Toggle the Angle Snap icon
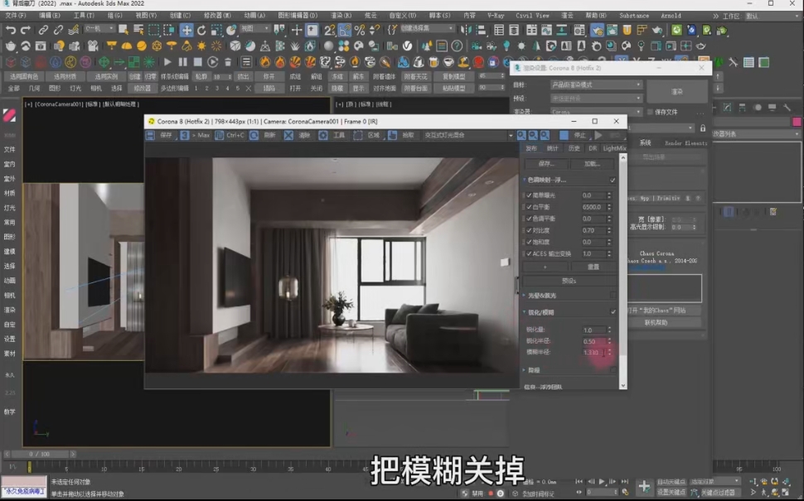Screen dimensions: 804x501 345,30
